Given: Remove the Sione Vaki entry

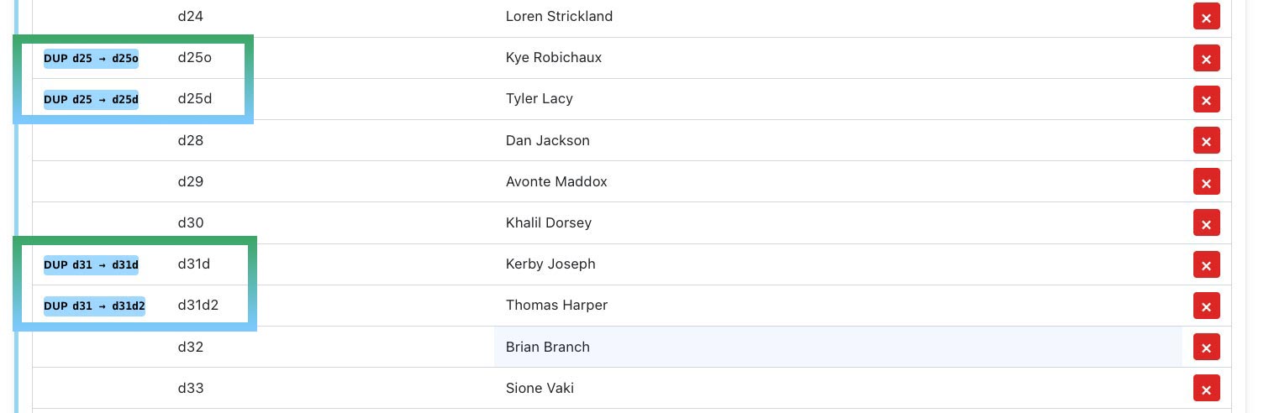Looking at the screenshot, I should pos(1206,388).
